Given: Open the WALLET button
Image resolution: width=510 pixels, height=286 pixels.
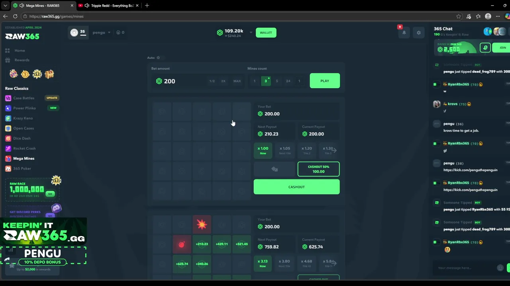Looking at the screenshot, I should coord(266,33).
